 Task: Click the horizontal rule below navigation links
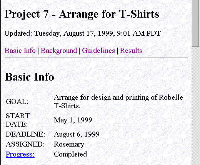point(96,58)
